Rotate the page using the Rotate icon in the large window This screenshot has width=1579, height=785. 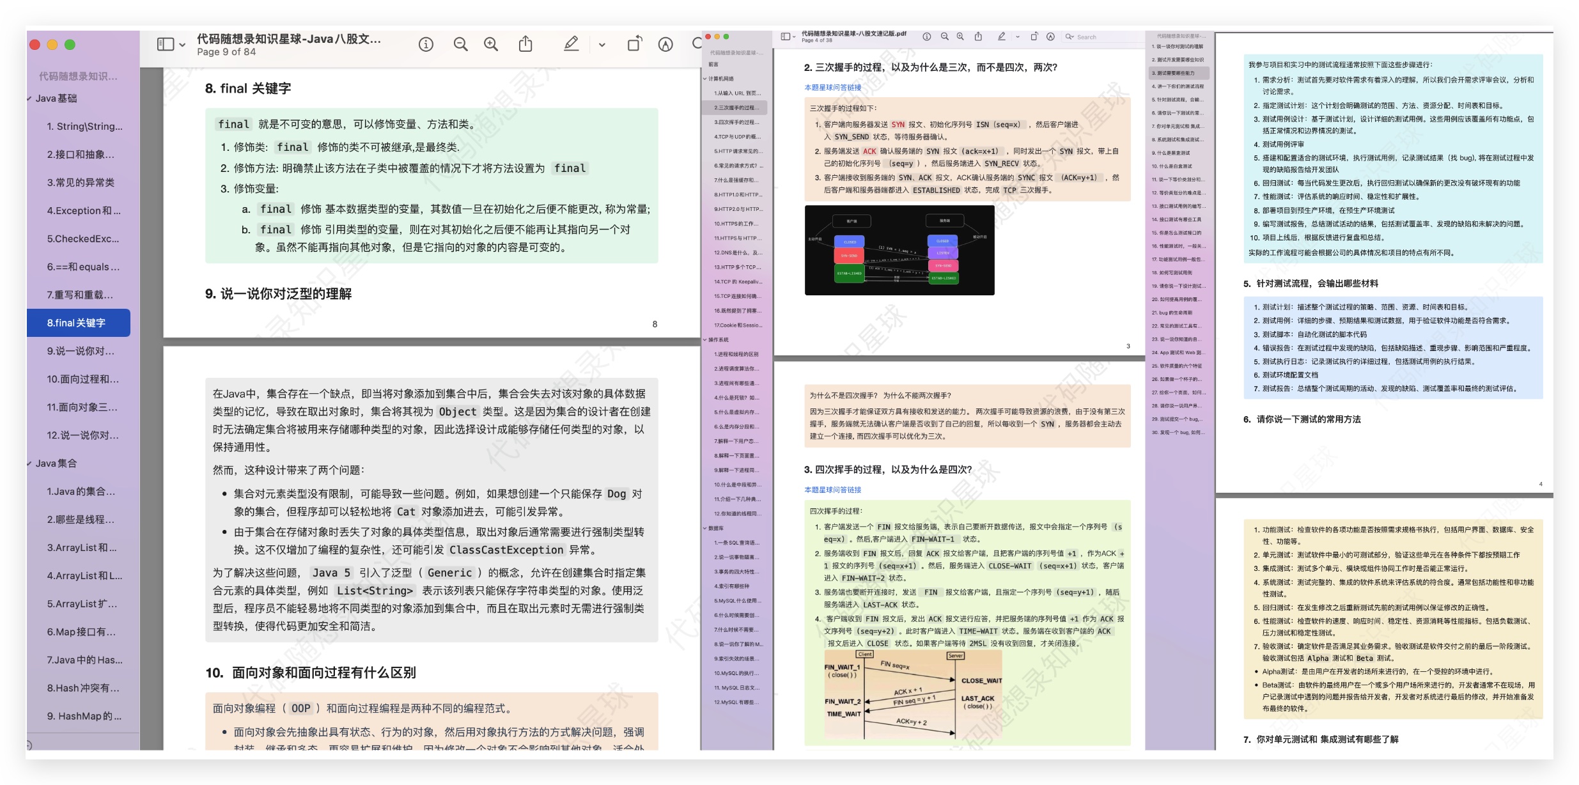click(634, 44)
